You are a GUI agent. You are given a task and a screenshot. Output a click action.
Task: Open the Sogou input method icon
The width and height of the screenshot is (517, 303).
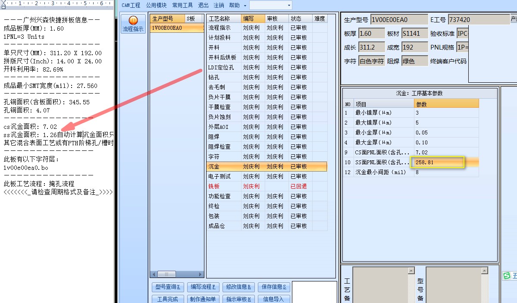pos(507,276)
